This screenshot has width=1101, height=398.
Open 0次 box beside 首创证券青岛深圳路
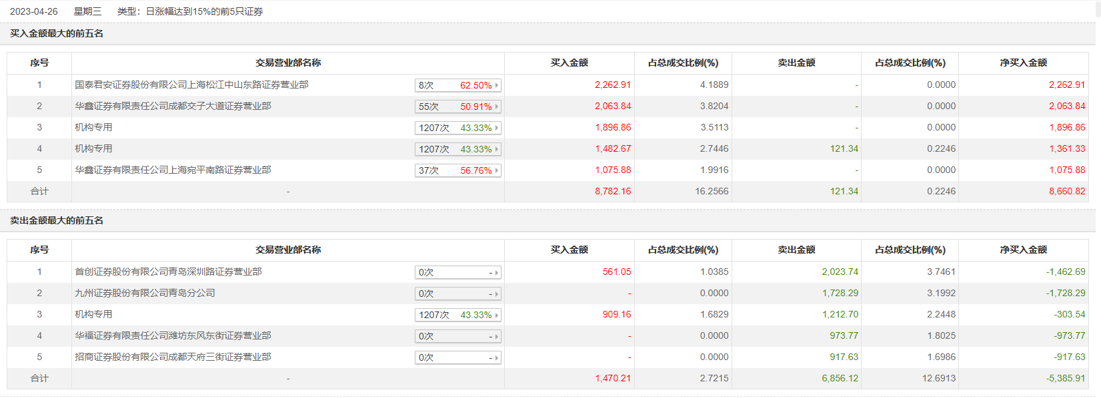pos(457,272)
